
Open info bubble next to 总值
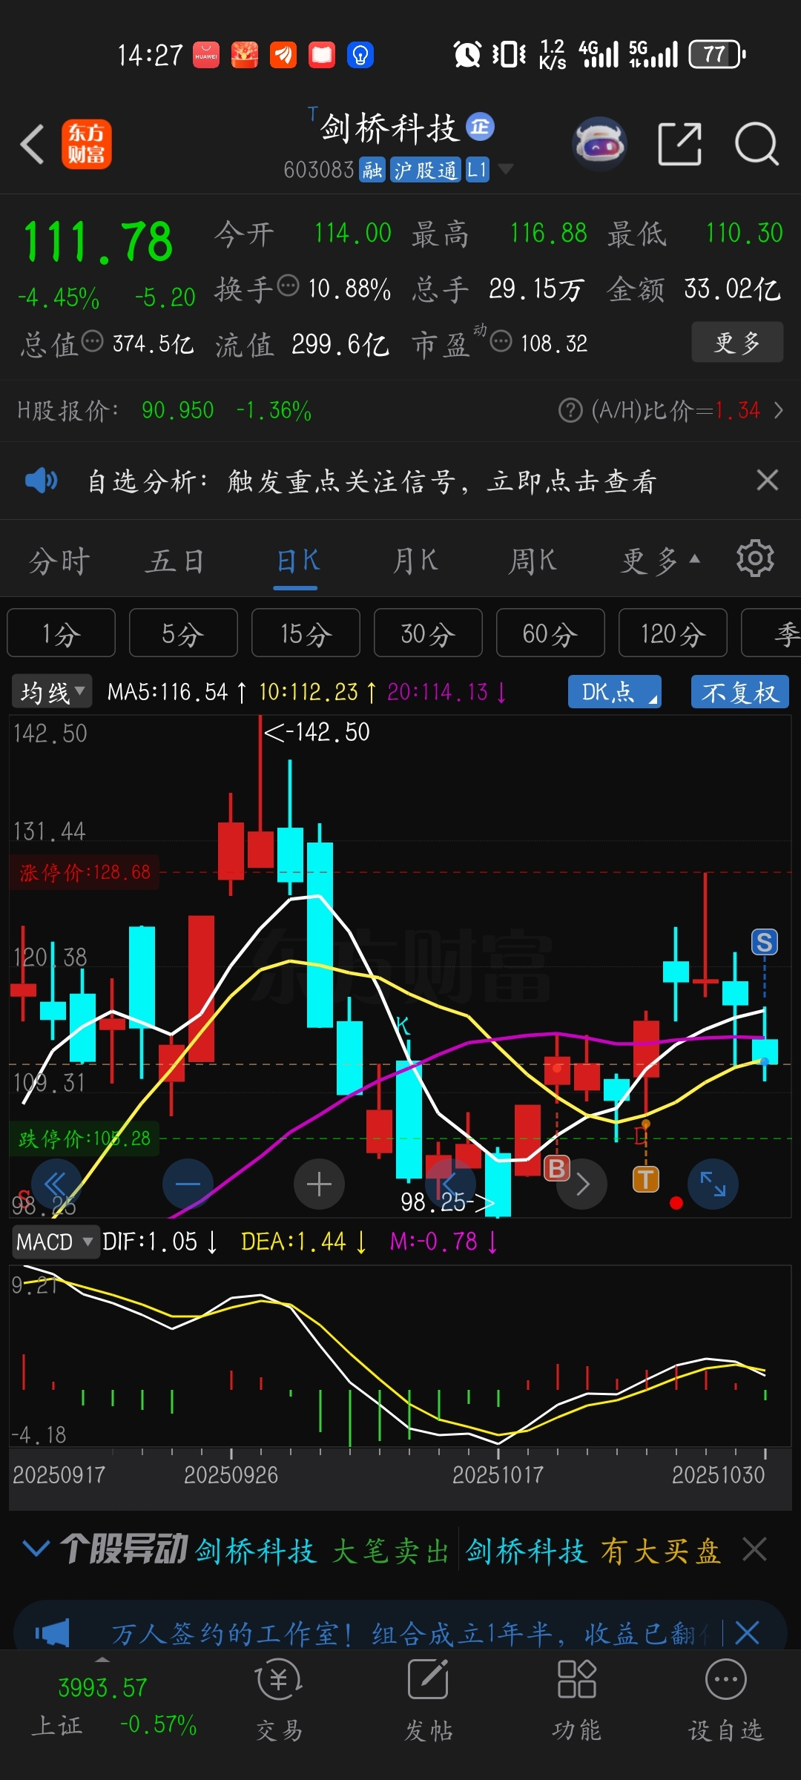(92, 341)
